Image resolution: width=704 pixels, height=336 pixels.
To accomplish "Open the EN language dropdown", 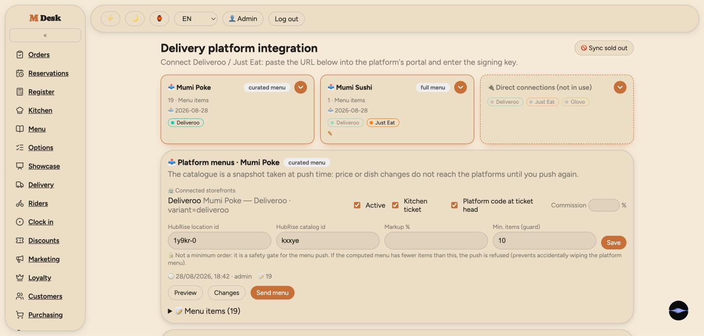I will (x=196, y=19).
